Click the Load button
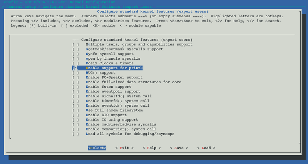308x164 pixels. tap(206, 148)
